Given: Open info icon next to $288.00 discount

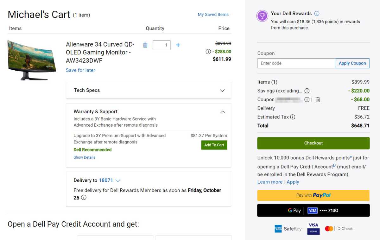Looking at the screenshot, I should point(208,52).
